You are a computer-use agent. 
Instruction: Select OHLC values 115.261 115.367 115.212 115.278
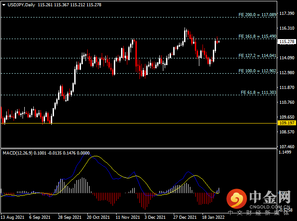point(69,5)
